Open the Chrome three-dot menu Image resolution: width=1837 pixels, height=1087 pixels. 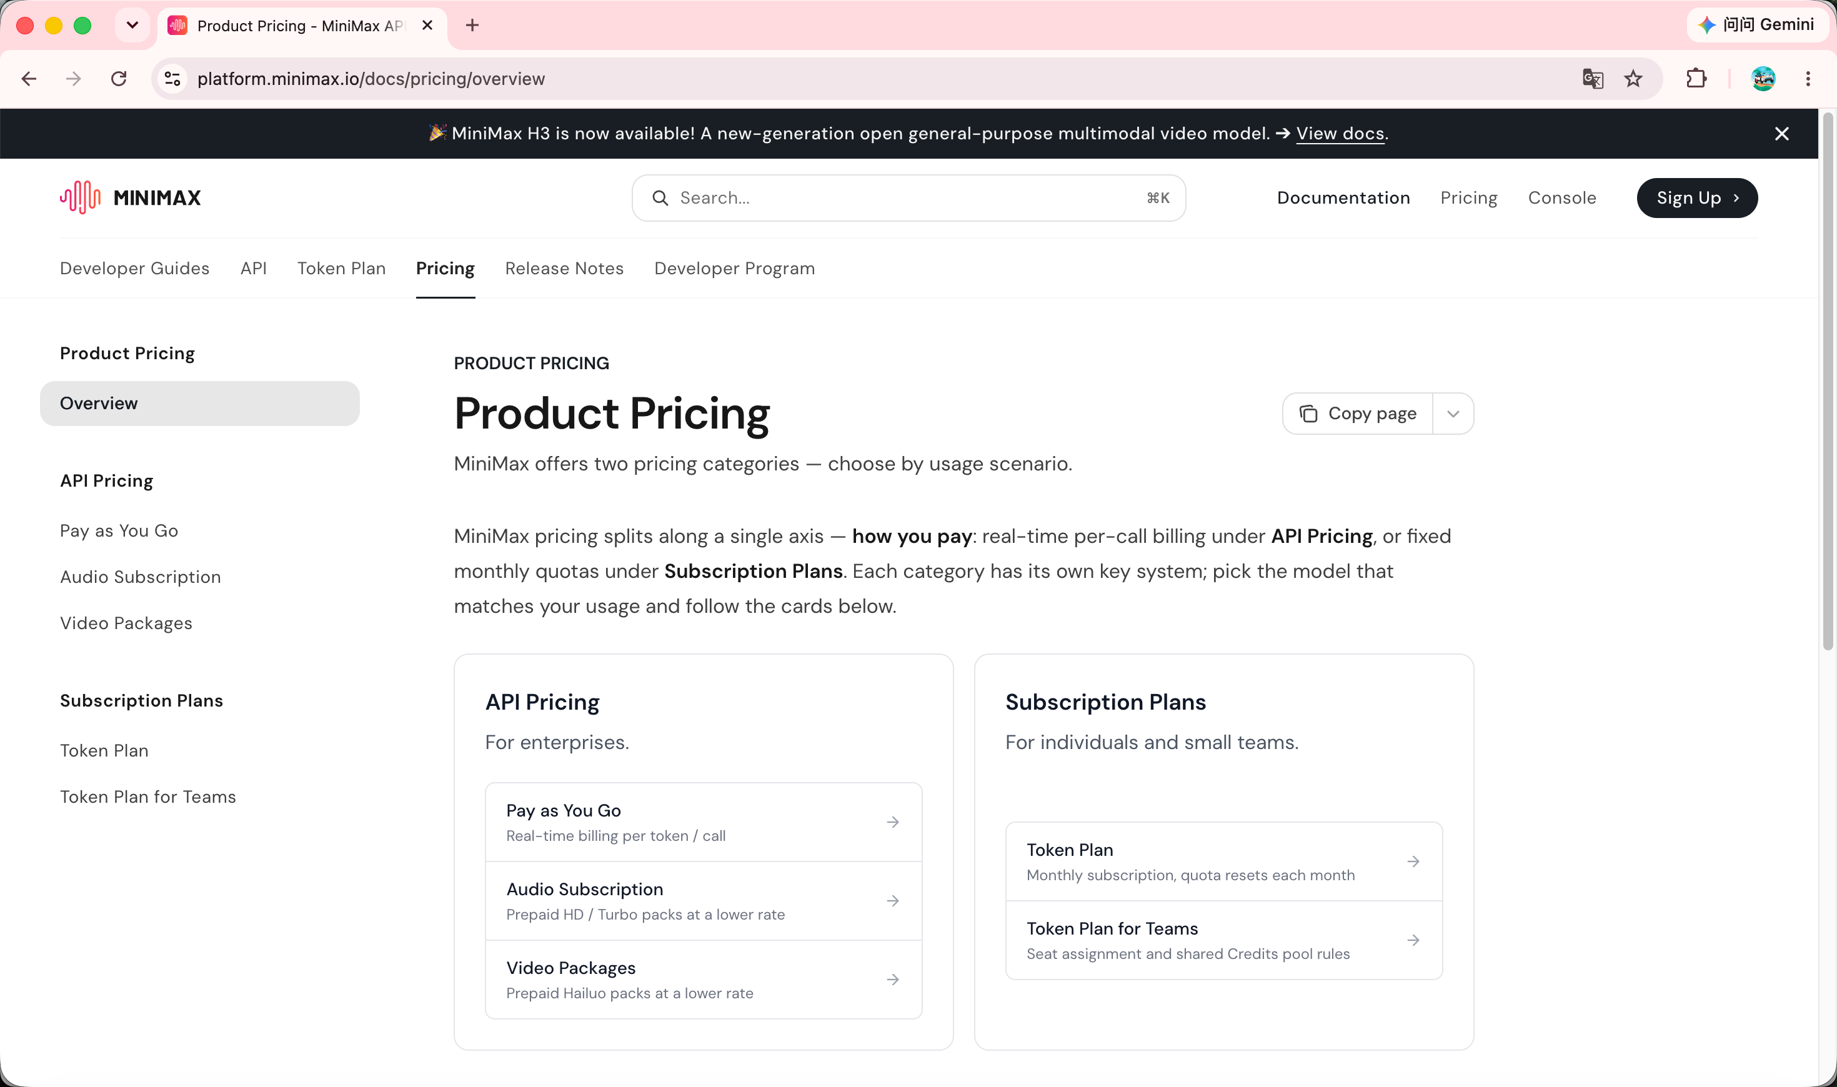pos(1808,78)
